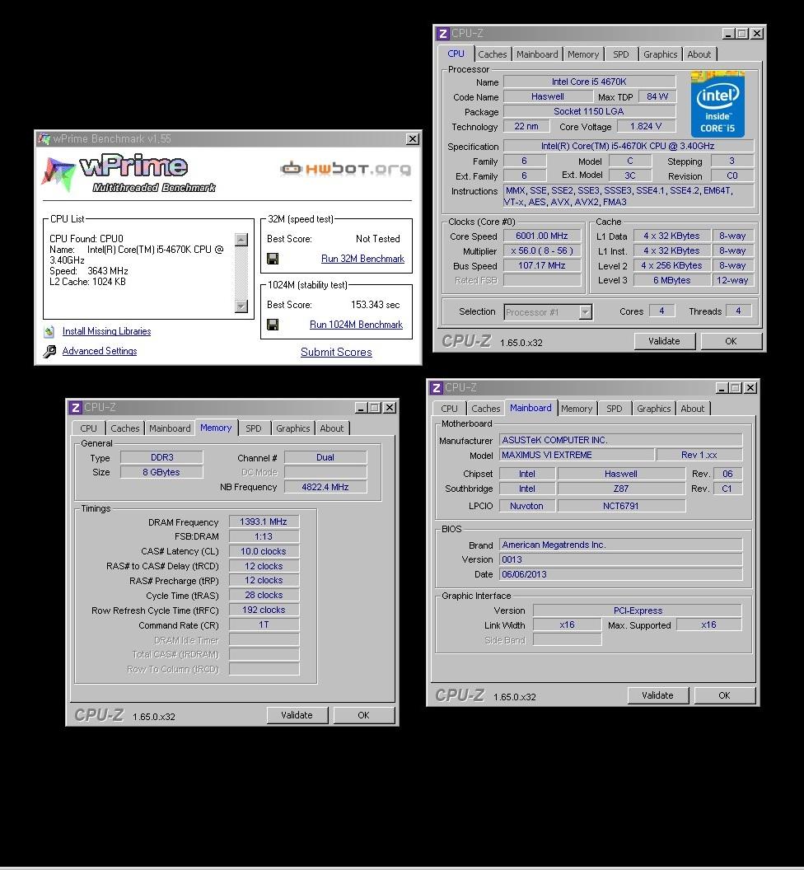Click BIOS date 06/06/2013 field

(x=620, y=574)
